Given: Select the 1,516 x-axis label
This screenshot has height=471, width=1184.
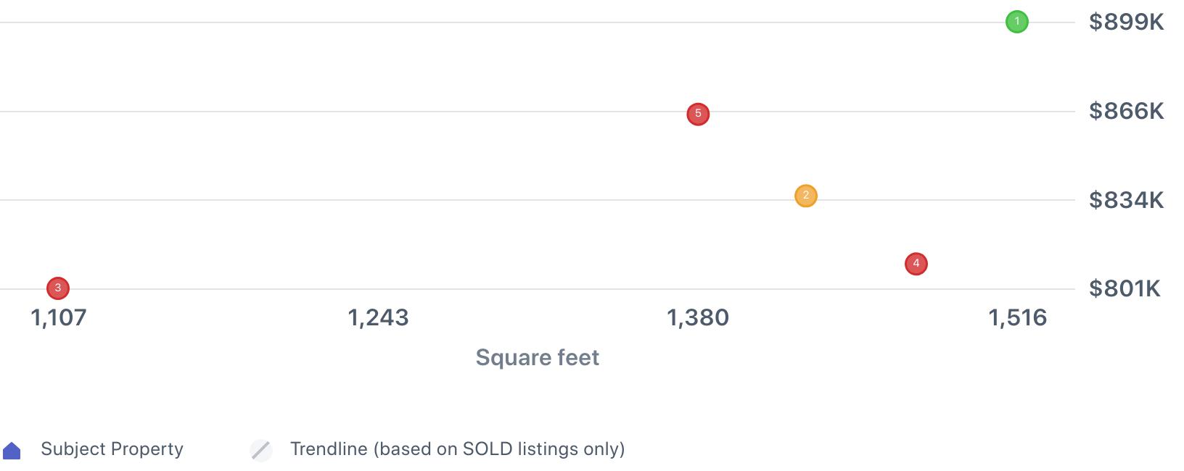Looking at the screenshot, I should pos(1017,317).
